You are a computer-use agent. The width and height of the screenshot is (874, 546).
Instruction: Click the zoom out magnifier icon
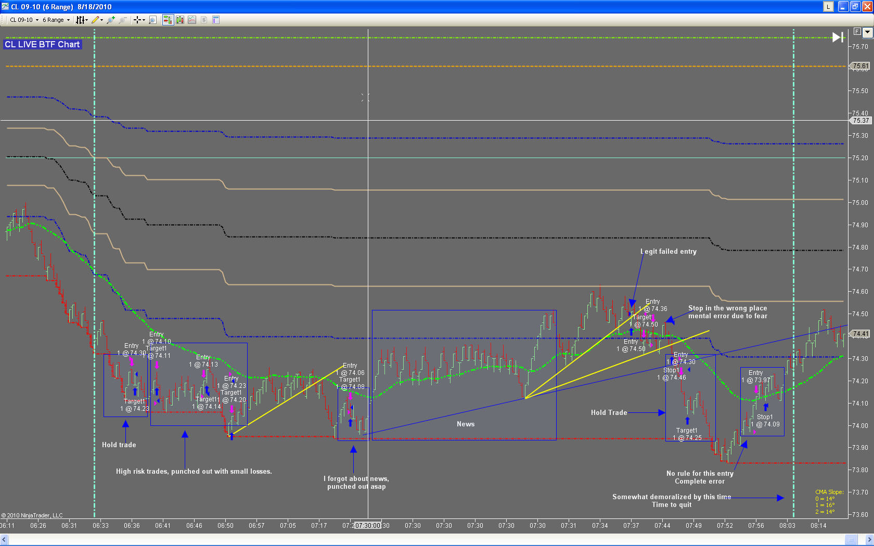(x=122, y=20)
